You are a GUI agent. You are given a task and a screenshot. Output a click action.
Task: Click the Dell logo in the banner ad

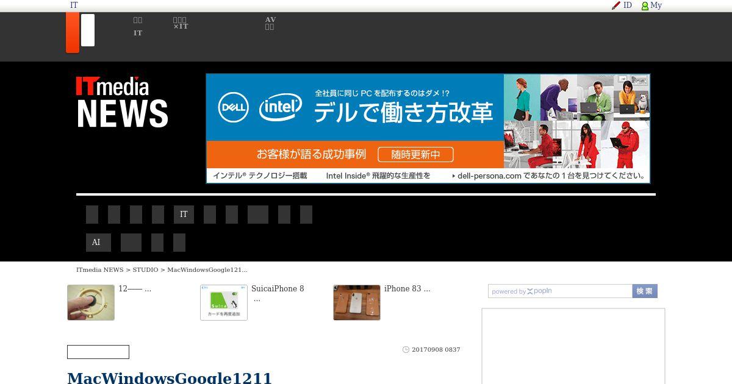tap(234, 107)
